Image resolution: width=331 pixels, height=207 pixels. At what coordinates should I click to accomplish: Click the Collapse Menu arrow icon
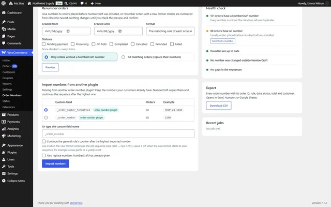[4, 181]
